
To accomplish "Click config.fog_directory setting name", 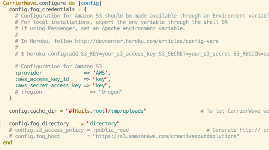I will [x=39, y=124].
